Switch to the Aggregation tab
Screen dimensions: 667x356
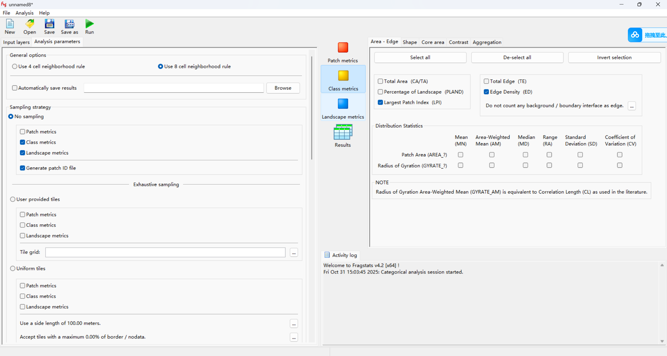[487, 42]
